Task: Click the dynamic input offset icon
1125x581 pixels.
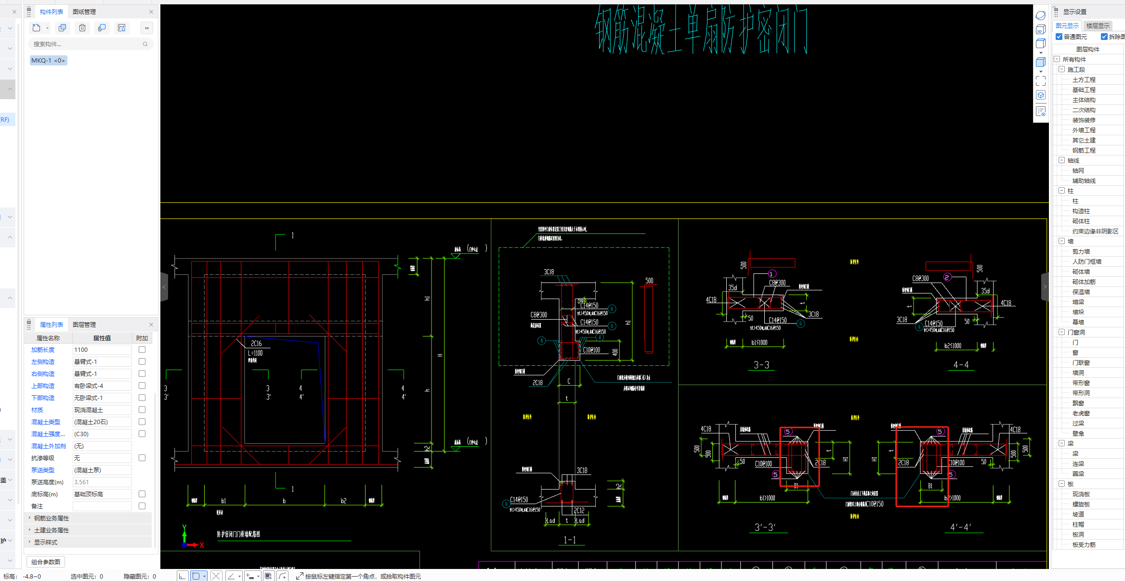Action: pos(250,576)
